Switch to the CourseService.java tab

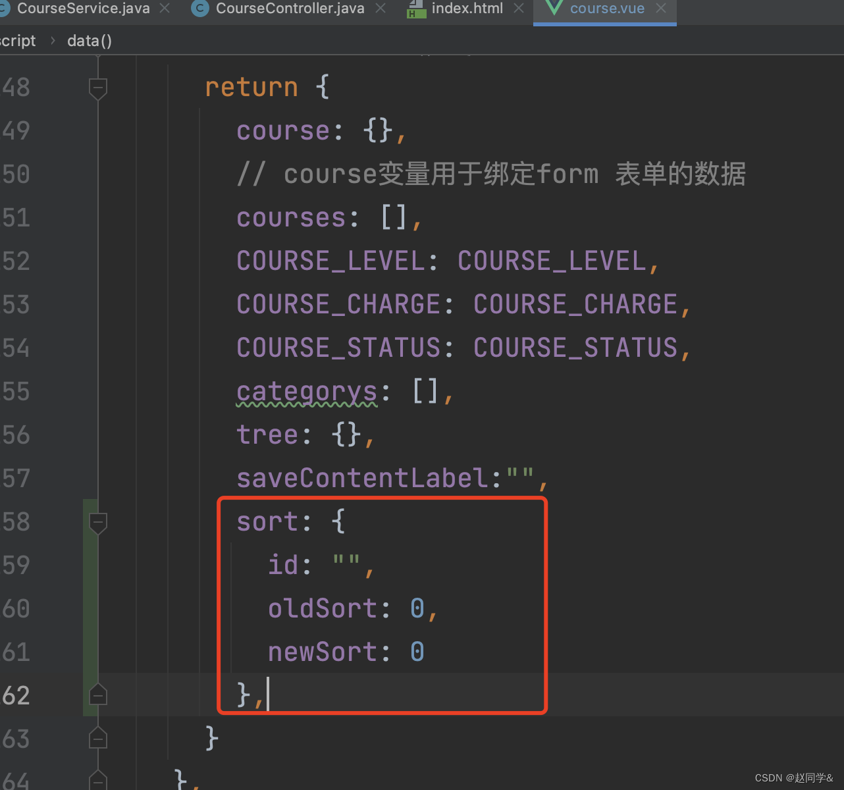(x=83, y=9)
